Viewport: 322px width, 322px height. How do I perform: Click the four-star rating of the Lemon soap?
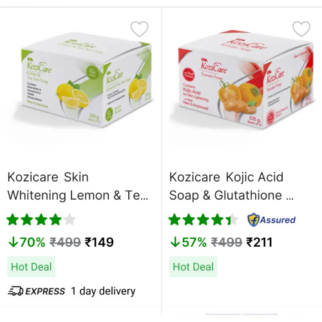(x=41, y=220)
